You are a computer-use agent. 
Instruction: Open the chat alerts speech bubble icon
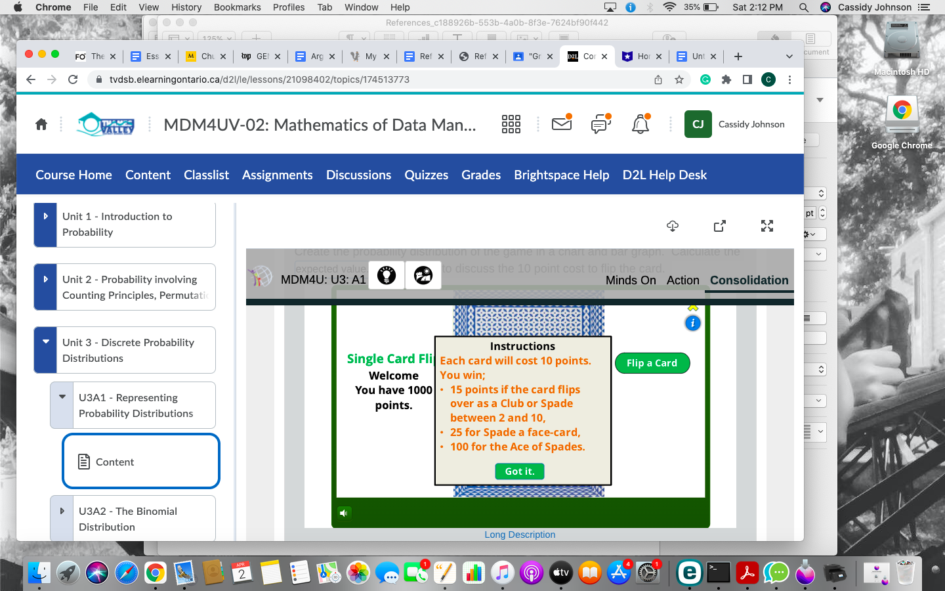point(600,124)
